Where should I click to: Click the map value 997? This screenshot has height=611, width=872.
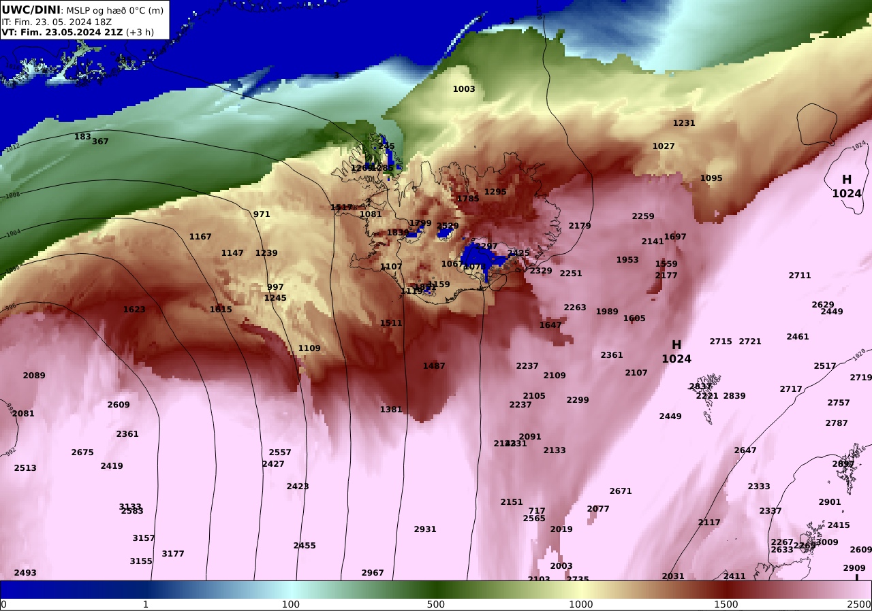[275, 287]
